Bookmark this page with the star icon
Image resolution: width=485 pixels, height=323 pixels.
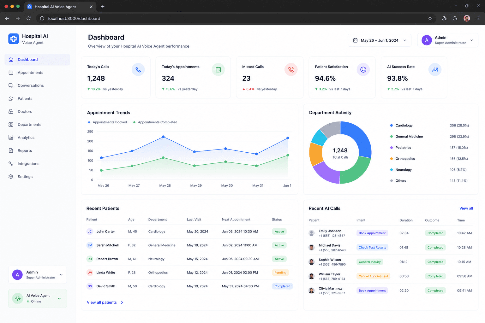tap(430, 19)
